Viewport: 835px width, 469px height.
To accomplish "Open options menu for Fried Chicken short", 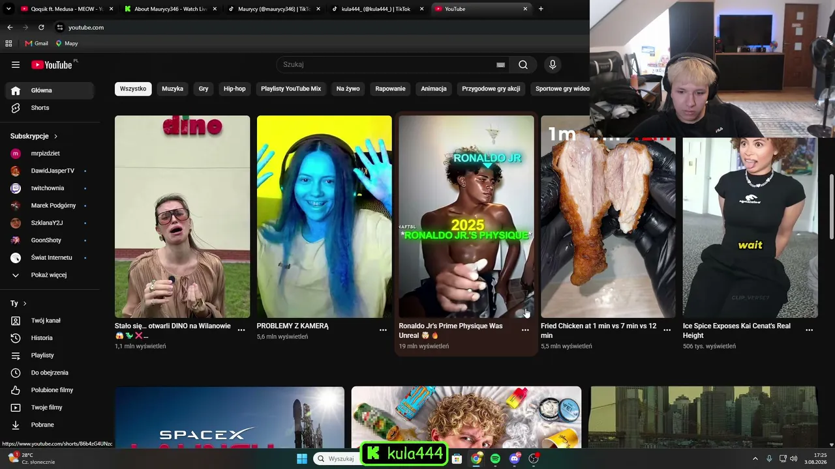I will (667, 330).
